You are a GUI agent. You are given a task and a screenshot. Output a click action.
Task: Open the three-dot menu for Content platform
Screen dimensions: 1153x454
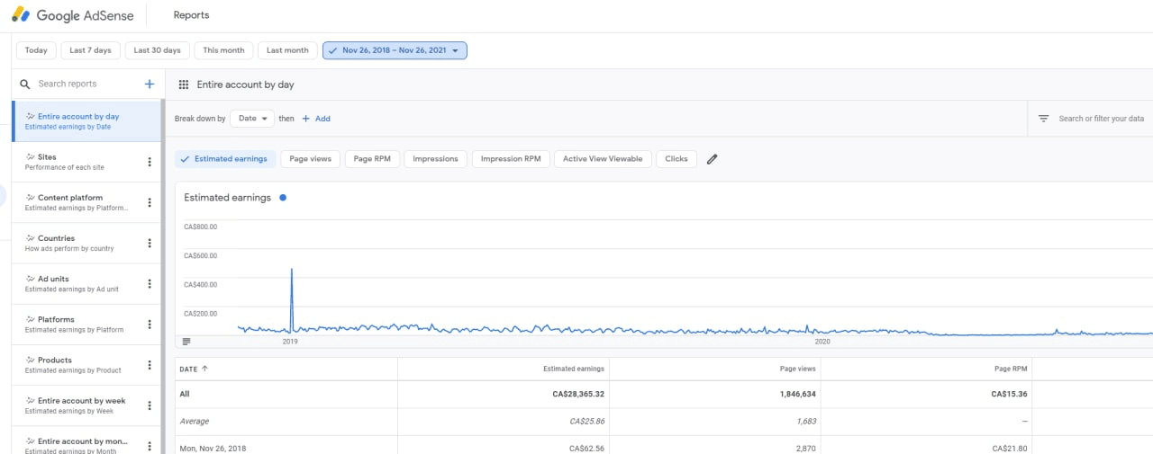click(150, 202)
